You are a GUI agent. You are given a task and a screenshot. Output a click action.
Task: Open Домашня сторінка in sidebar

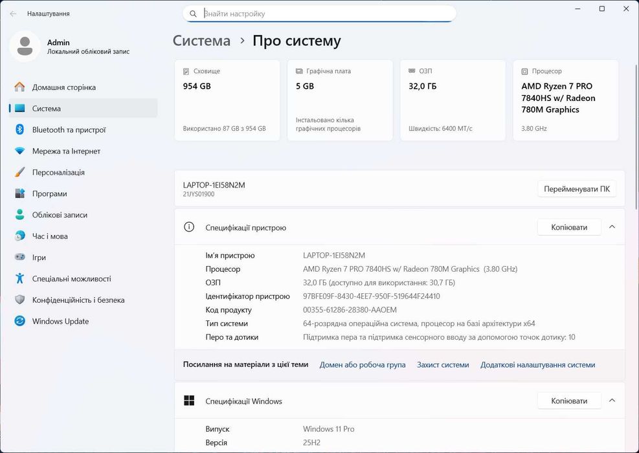tap(83, 87)
